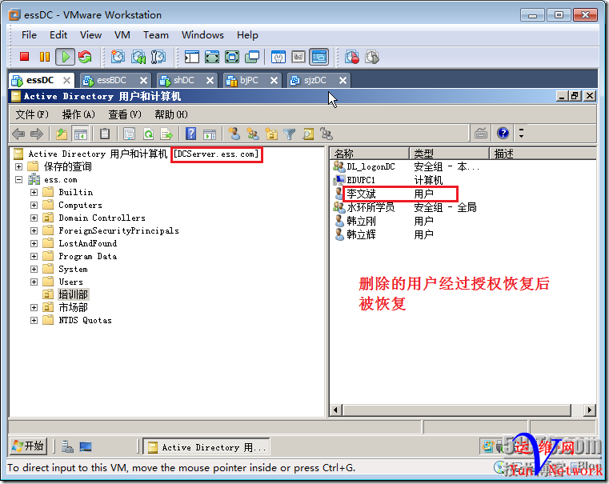Open the VM menu
The image size is (609, 484).
pos(122,35)
